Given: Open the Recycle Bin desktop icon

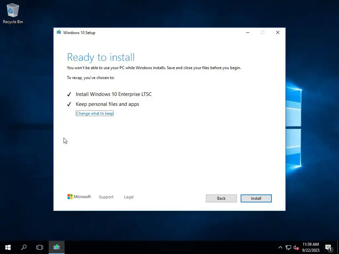Looking at the screenshot, I should (13, 13).
